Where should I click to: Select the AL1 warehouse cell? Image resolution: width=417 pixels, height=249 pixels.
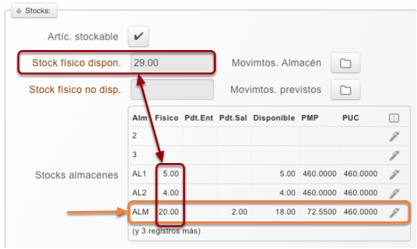[x=139, y=174]
